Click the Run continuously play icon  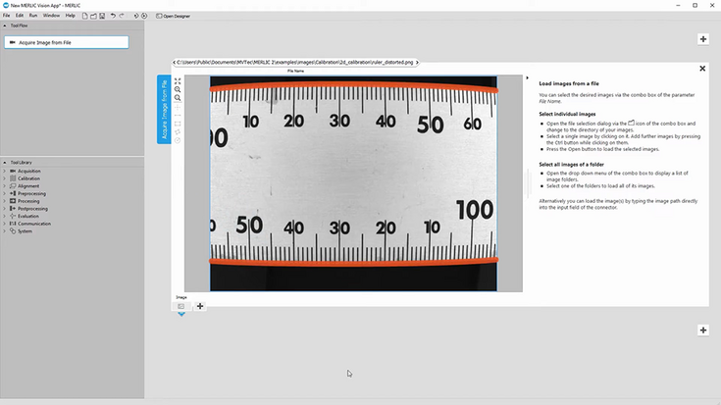[x=144, y=16]
